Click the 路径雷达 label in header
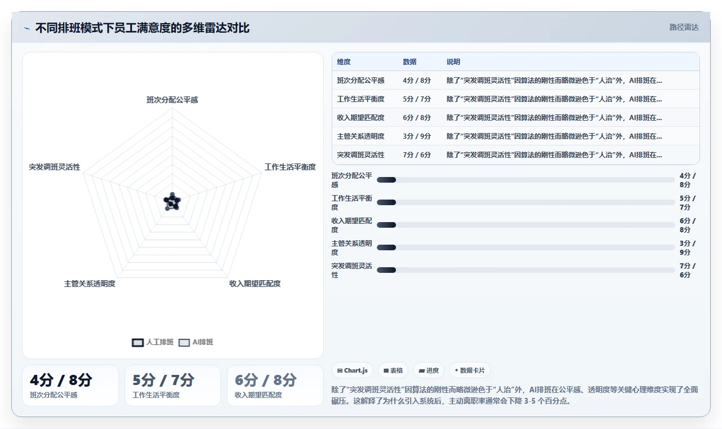The image size is (722, 429). pos(684,27)
